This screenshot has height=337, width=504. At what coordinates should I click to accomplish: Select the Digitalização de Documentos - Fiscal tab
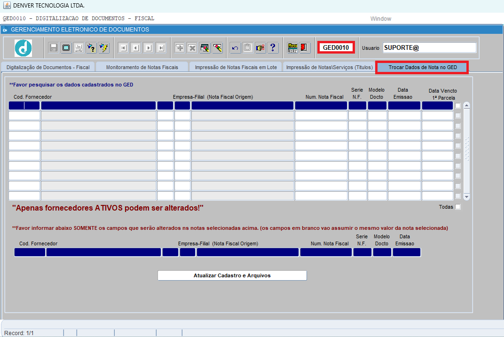(48, 67)
